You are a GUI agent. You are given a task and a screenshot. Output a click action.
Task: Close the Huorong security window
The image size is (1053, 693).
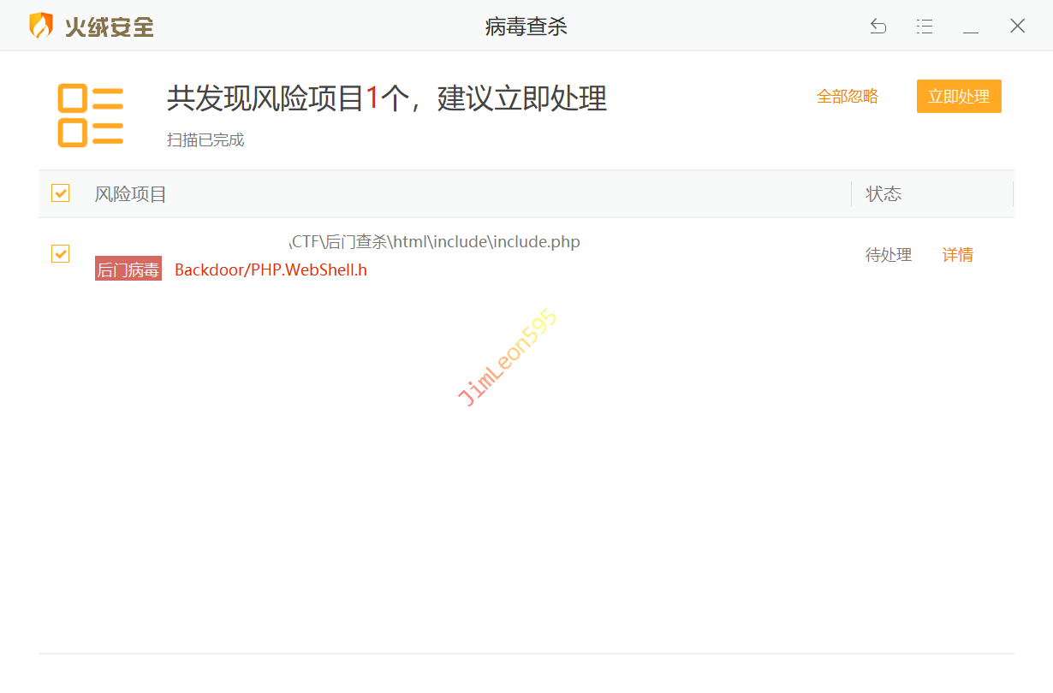click(x=1017, y=27)
